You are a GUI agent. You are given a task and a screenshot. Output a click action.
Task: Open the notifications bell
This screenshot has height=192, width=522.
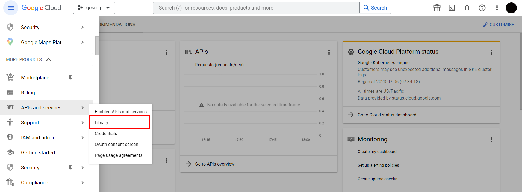coord(467,8)
